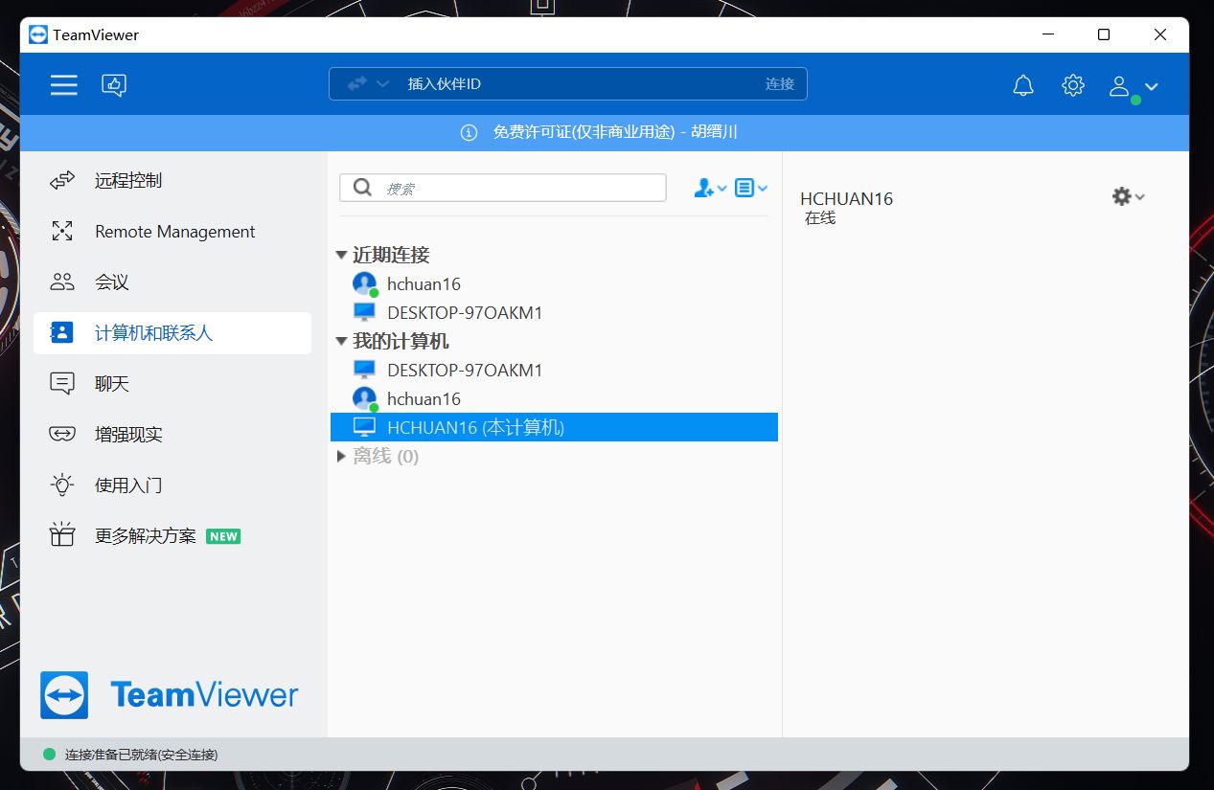Expand the 离线 (0) group
The height and width of the screenshot is (790, 1214).
342,457
